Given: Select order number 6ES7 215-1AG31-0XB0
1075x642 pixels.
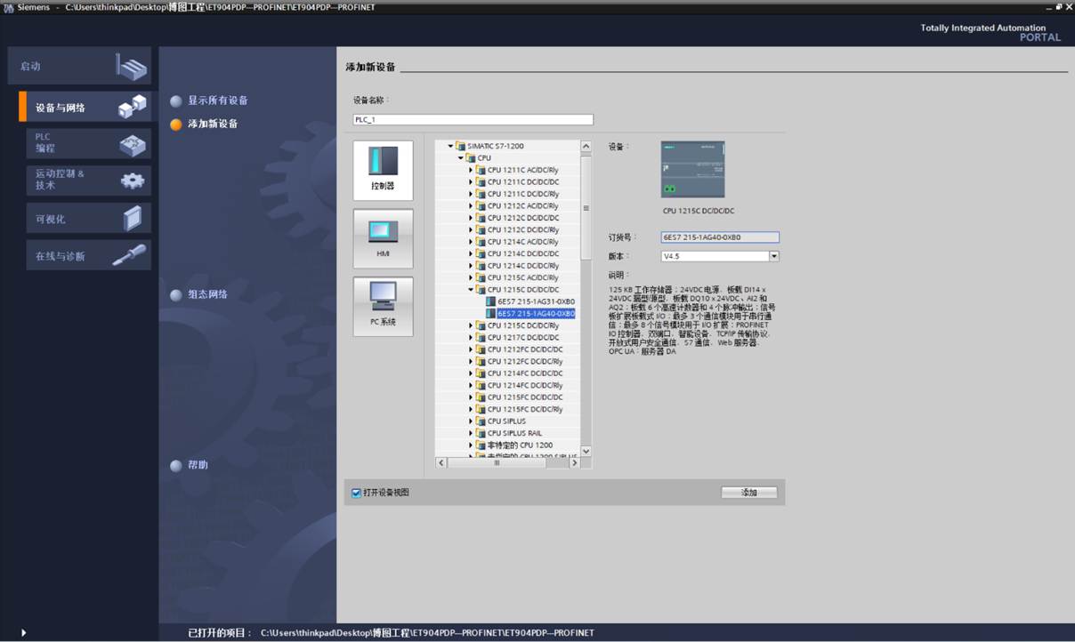Looking at the screenshot, I should coord(536,301).
